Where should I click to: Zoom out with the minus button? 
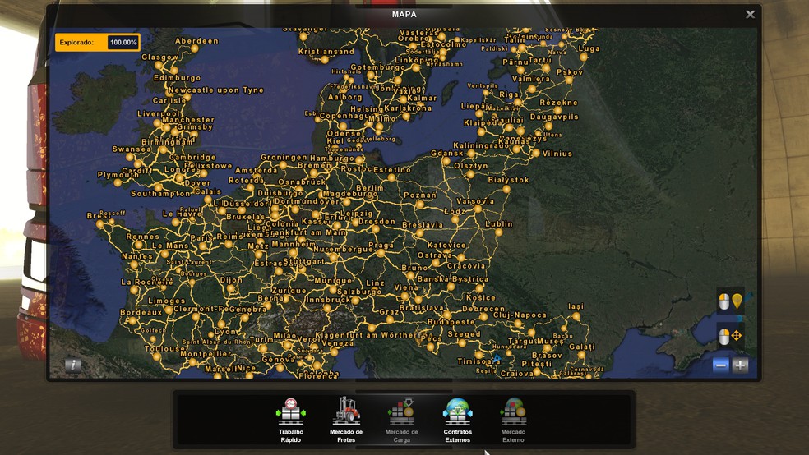pos(721,365)
